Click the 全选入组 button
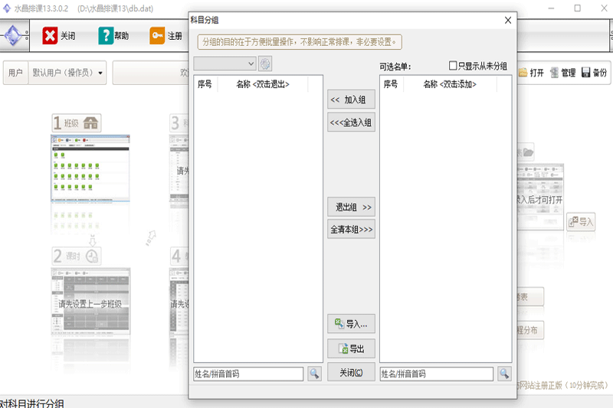This screenshot has height=408, width=613. point(351,122)
